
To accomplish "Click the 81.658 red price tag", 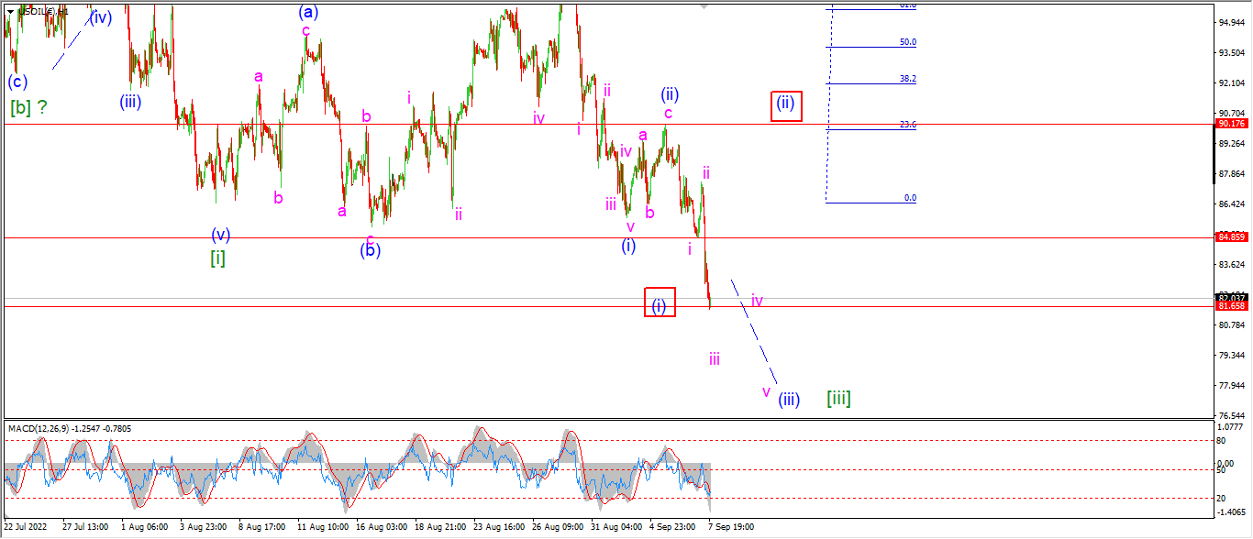I will (x=1230, y=306).
